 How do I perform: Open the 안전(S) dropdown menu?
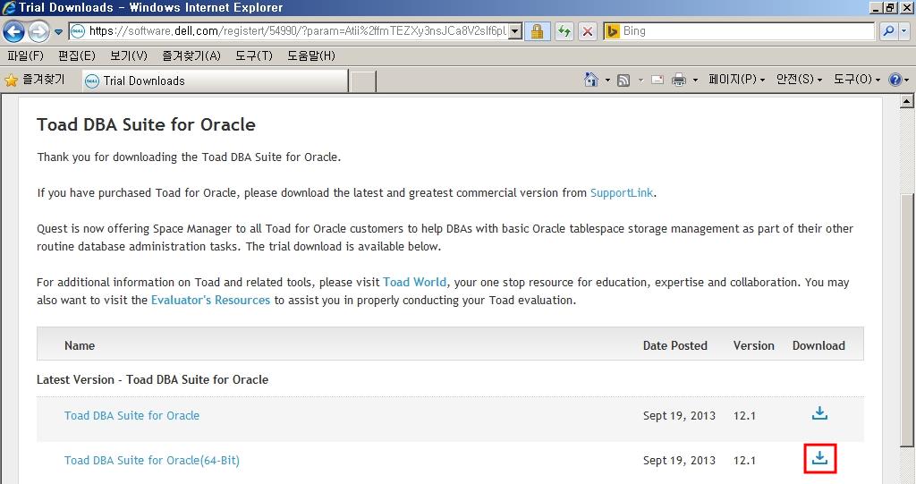pos(799,80)
